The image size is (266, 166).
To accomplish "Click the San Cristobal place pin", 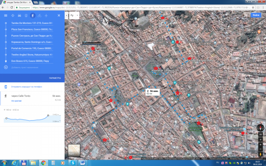I will (136, 19).
